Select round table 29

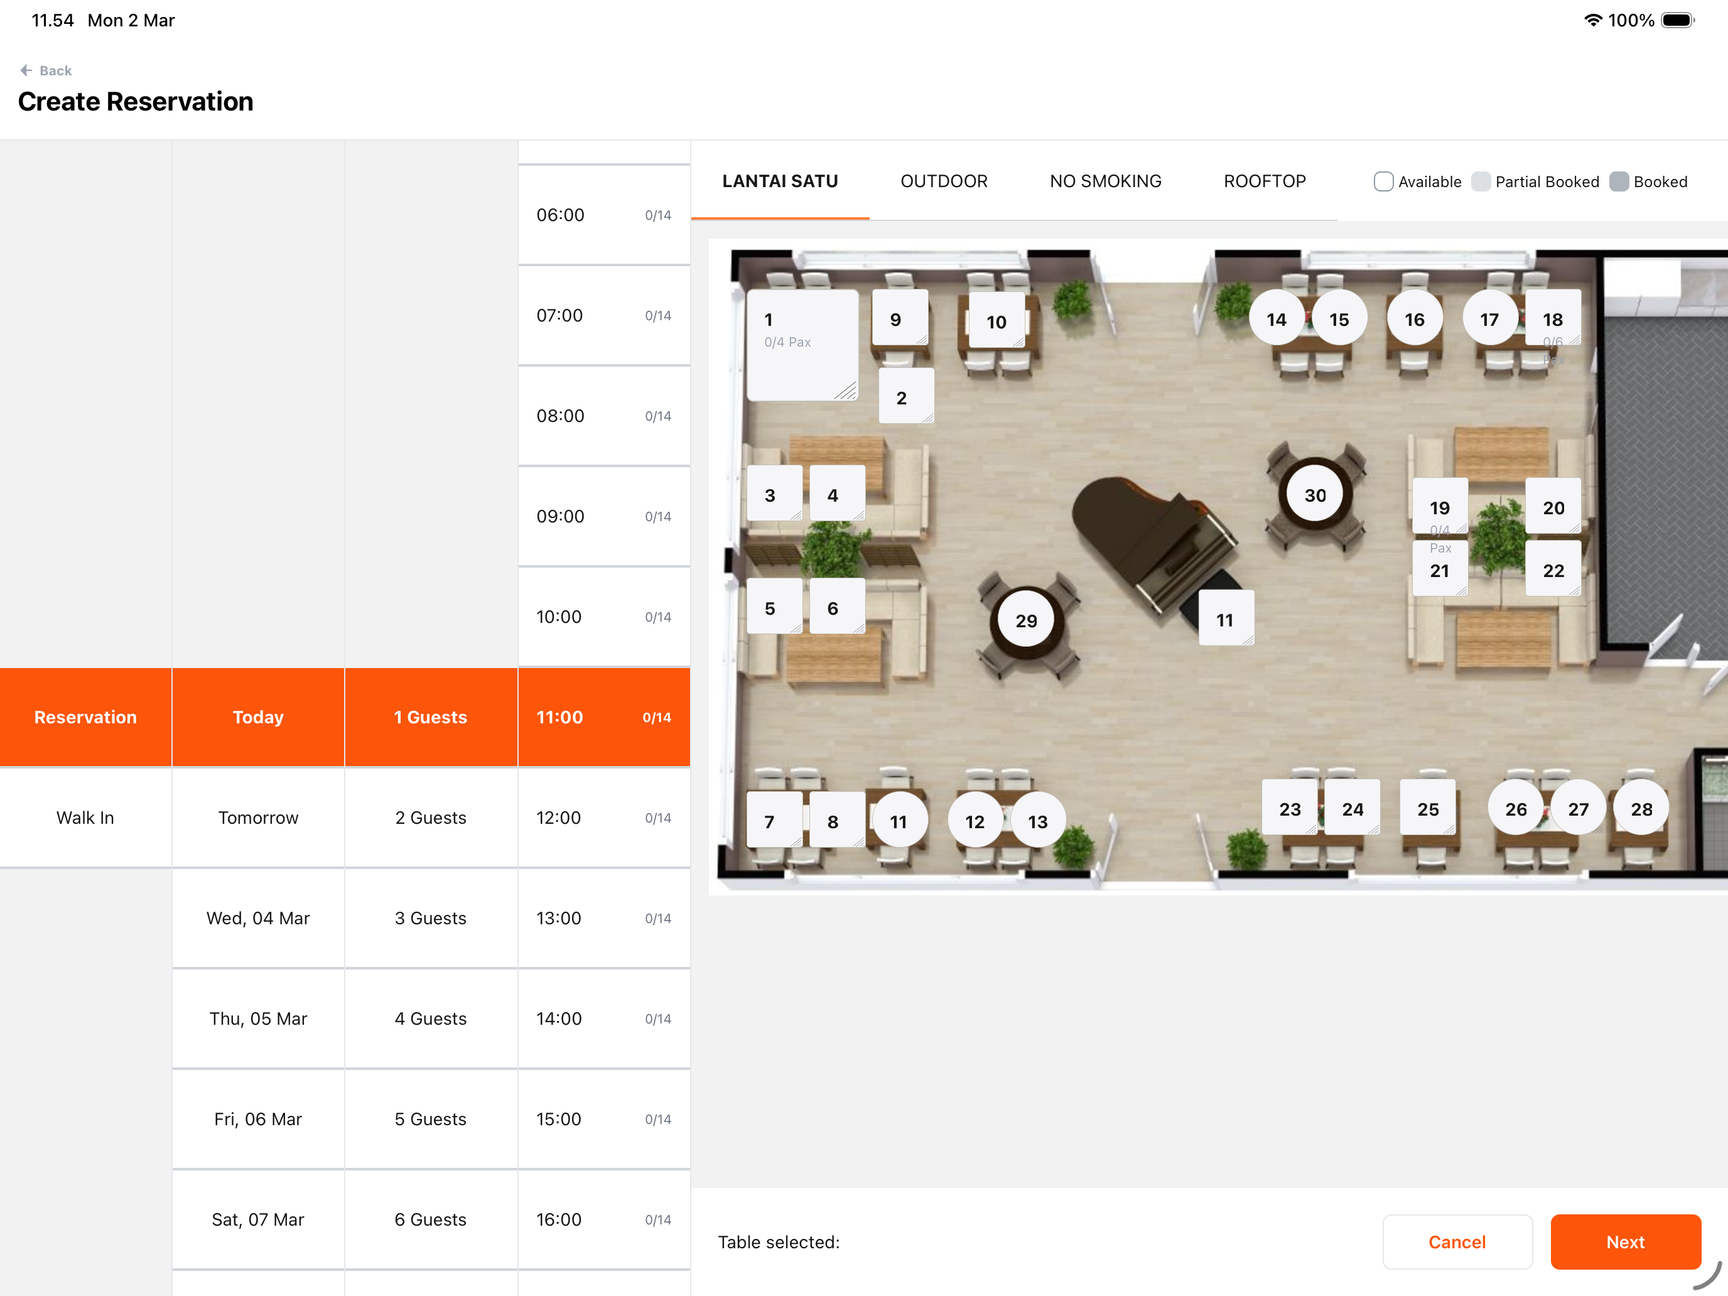pos(1027,620)
